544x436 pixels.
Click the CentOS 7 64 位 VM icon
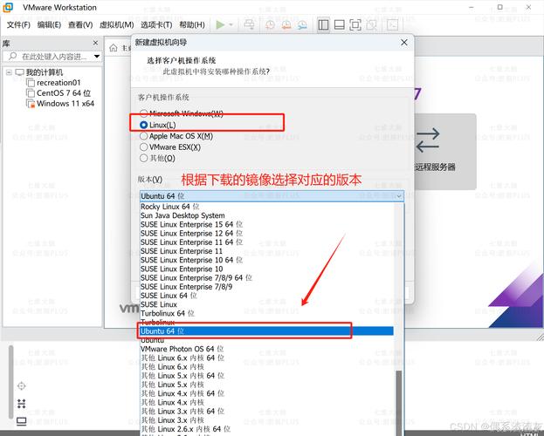pyautogui.click(x=31, y=93)
